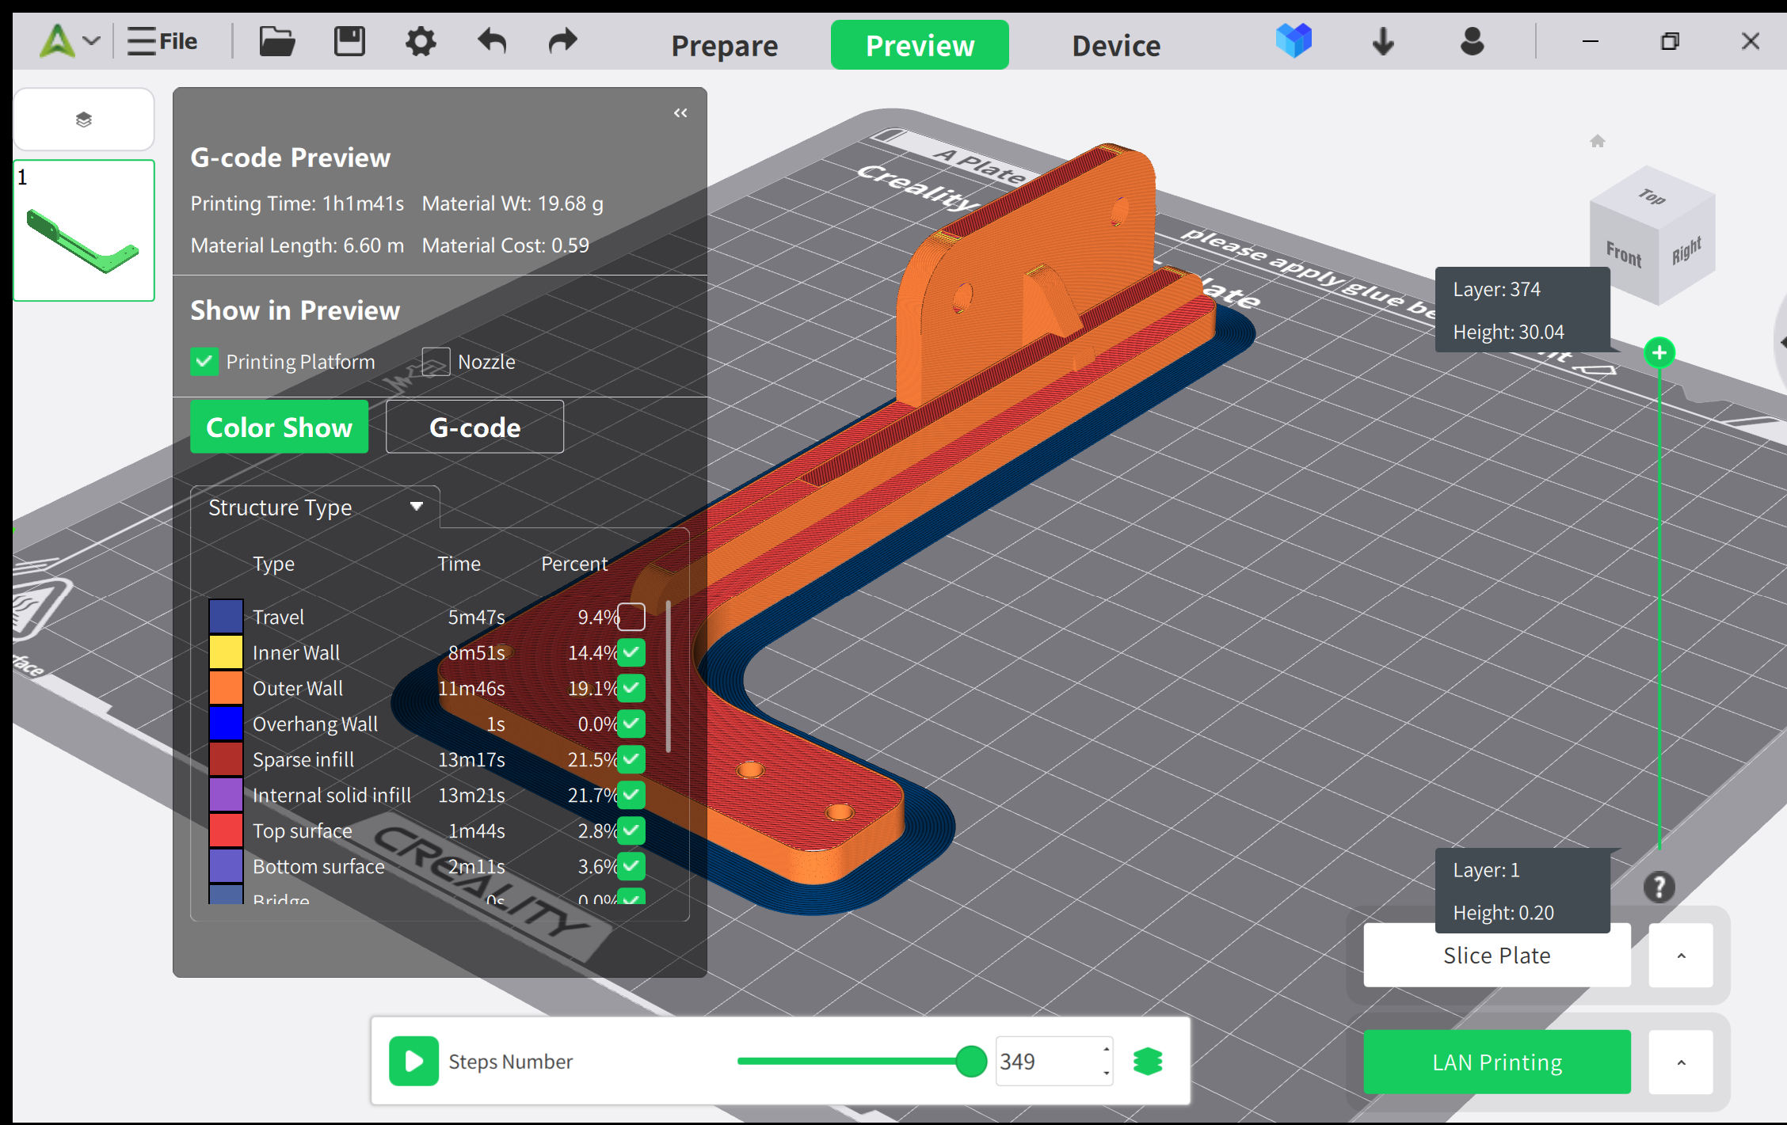Screen dimensions: 1787x1125
Task: Click the steps number input field
Action: point(1046,1061)
